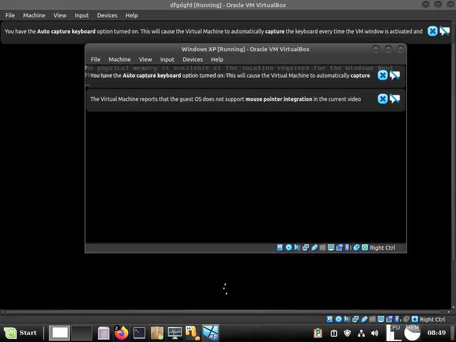Click network adapter icon in outer VM status bar
The width and height of the screenshot is (456, 342).
(355, 319)
